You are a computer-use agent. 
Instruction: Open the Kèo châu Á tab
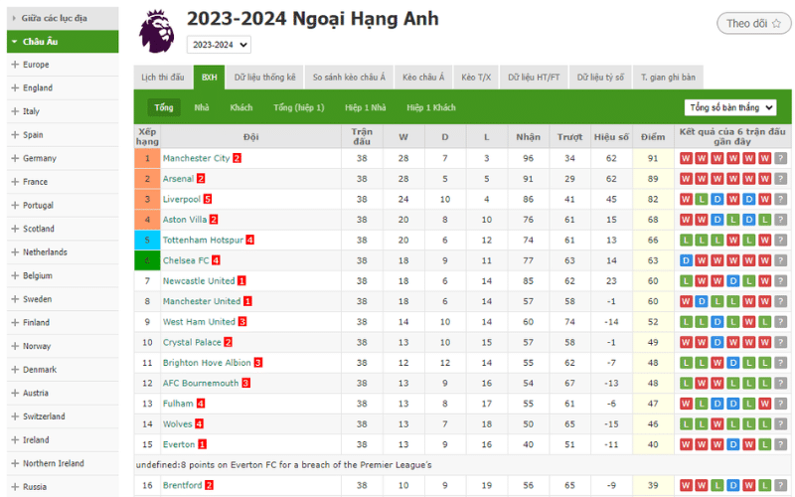click(x=423, y=78)
